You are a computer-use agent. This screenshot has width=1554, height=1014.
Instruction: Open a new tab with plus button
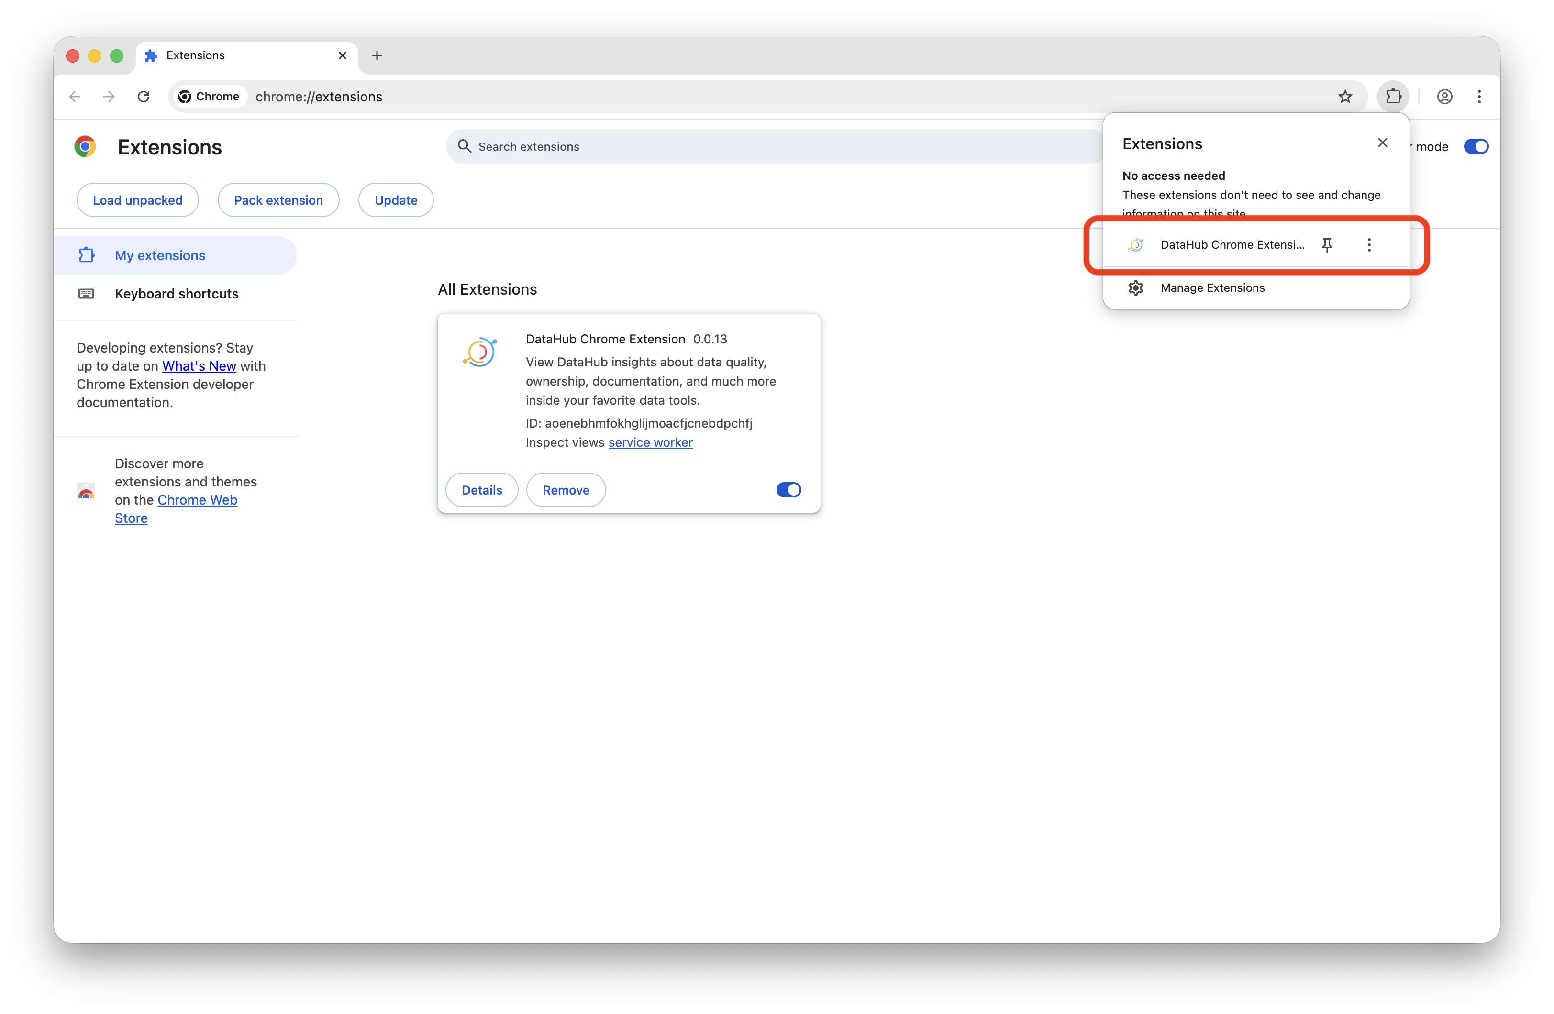coord(377,55)
